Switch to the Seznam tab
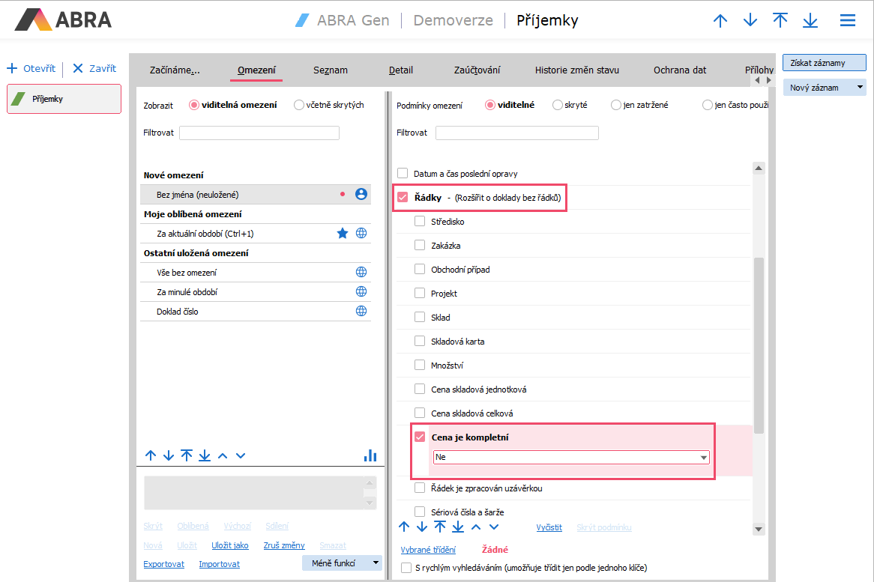 [x=330, y=70]
